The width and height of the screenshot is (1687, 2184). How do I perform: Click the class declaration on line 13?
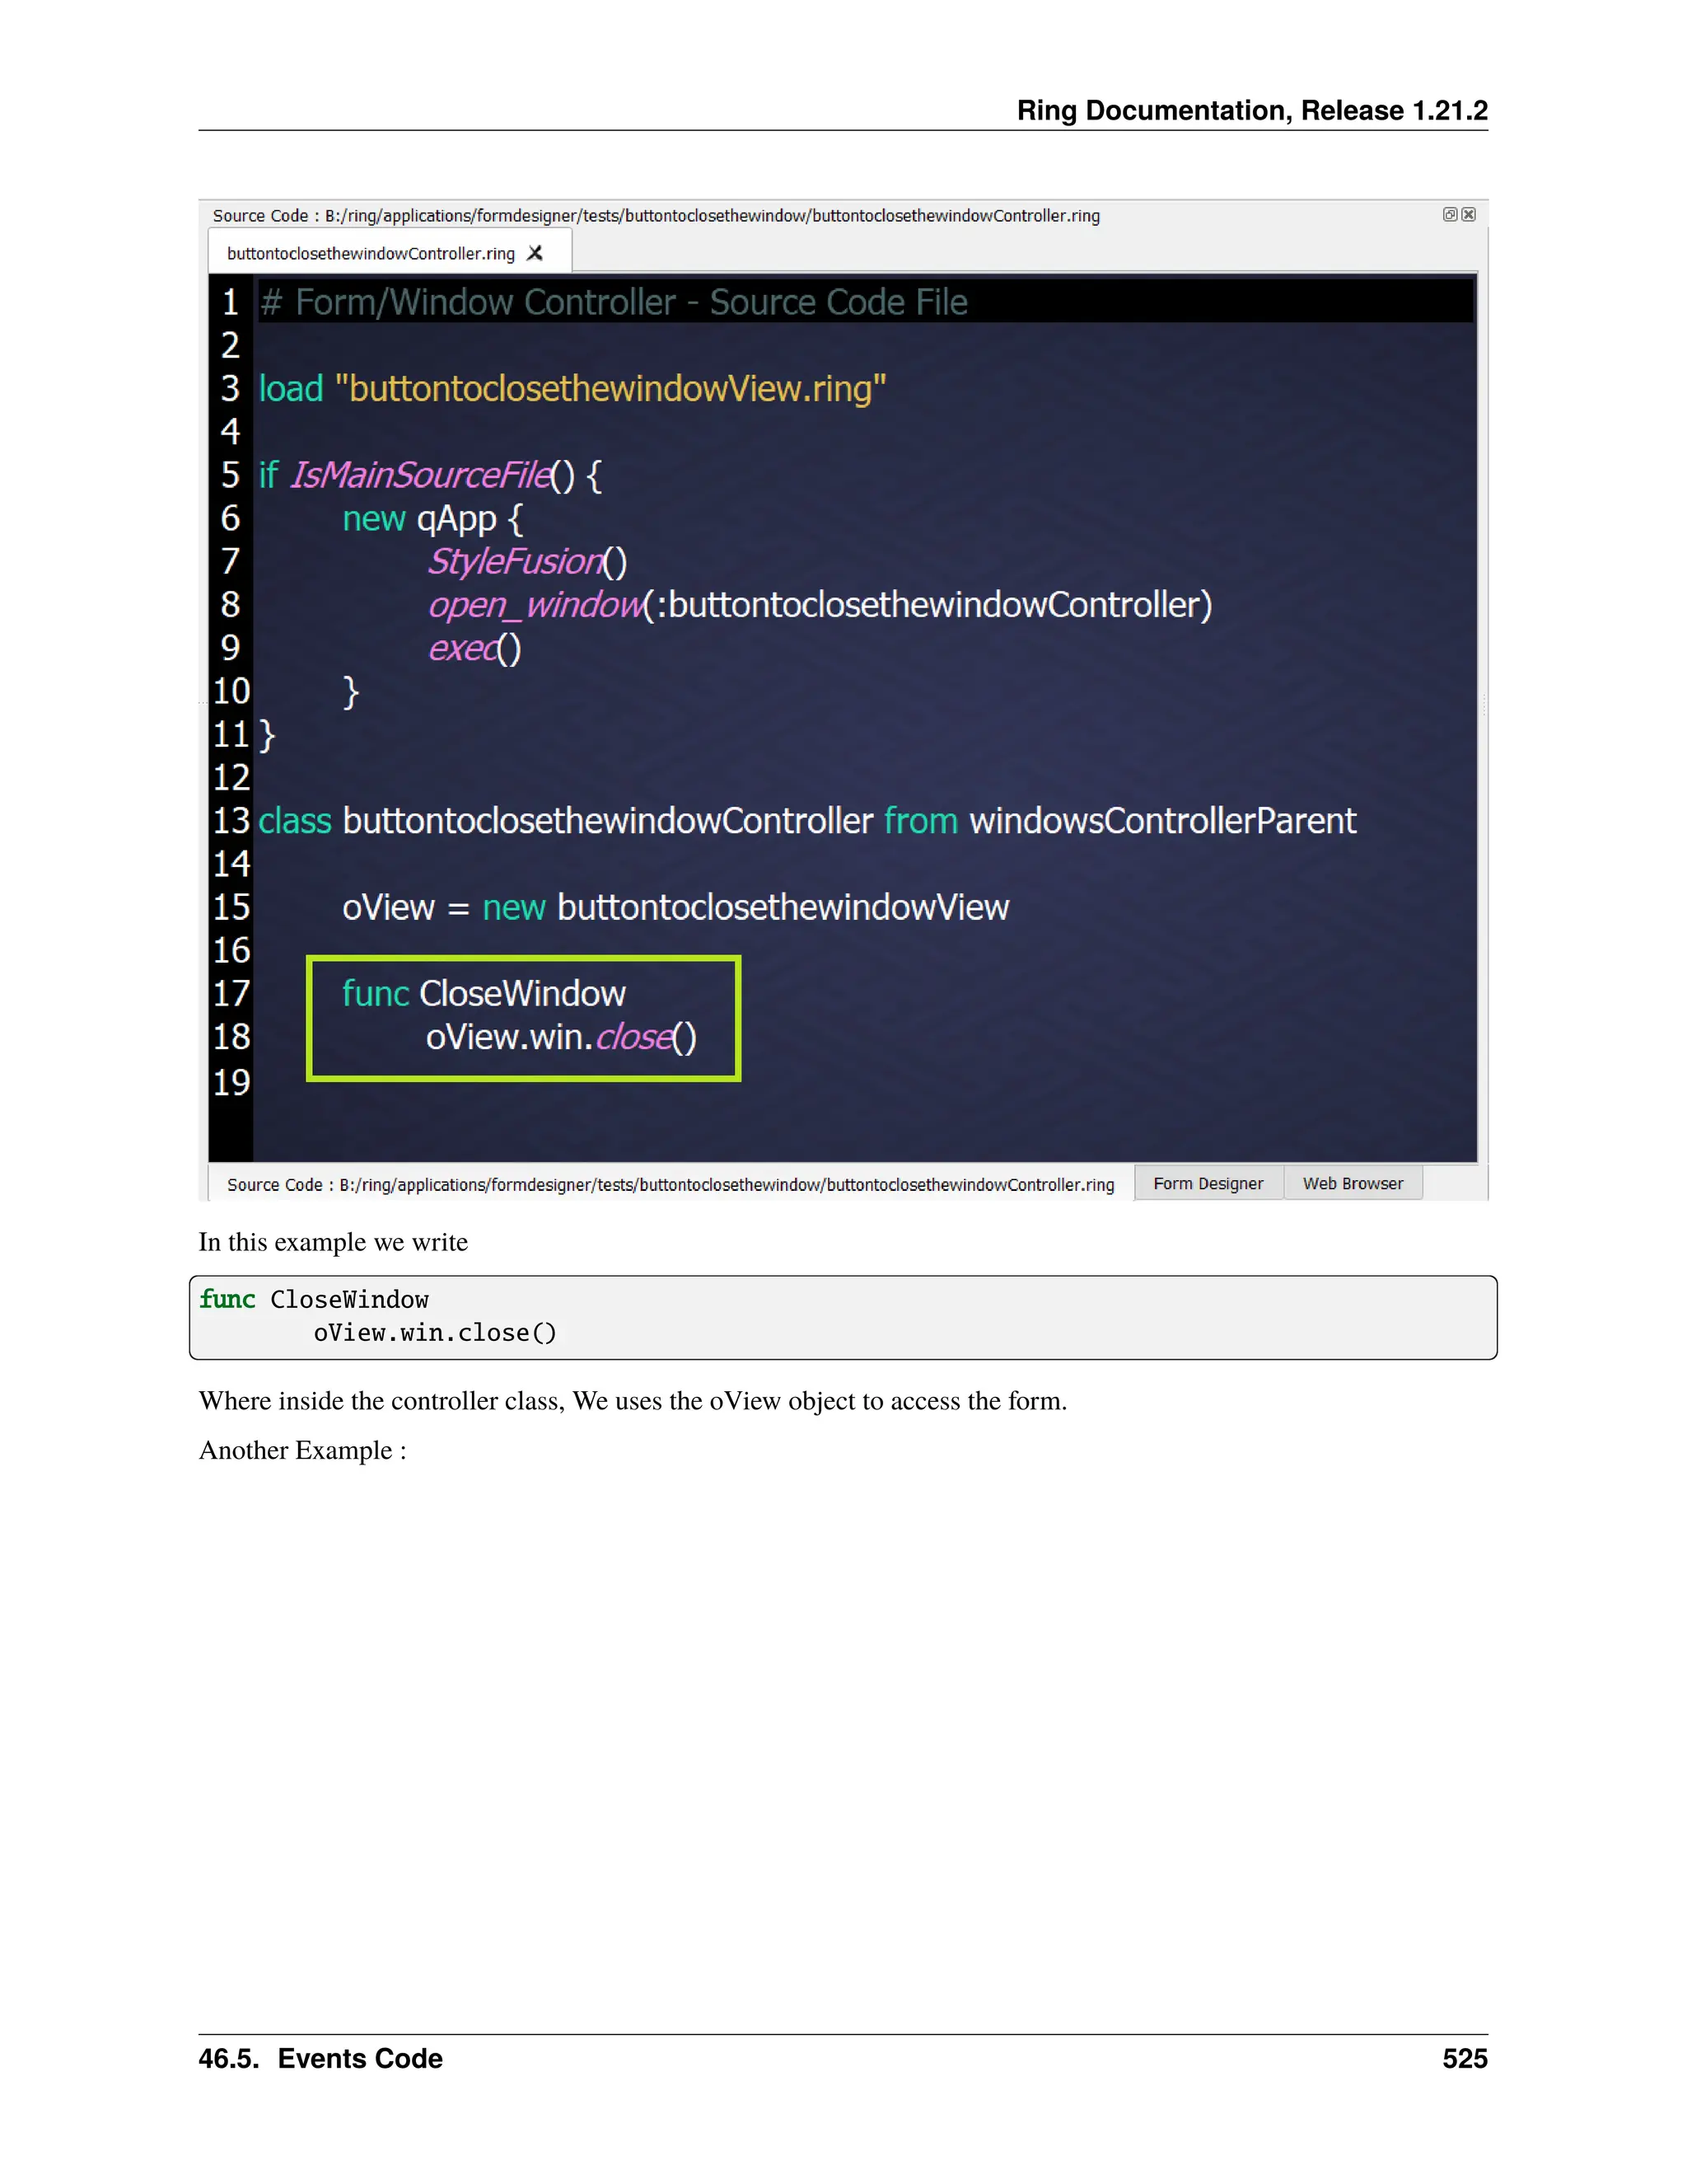coord(806,821)
